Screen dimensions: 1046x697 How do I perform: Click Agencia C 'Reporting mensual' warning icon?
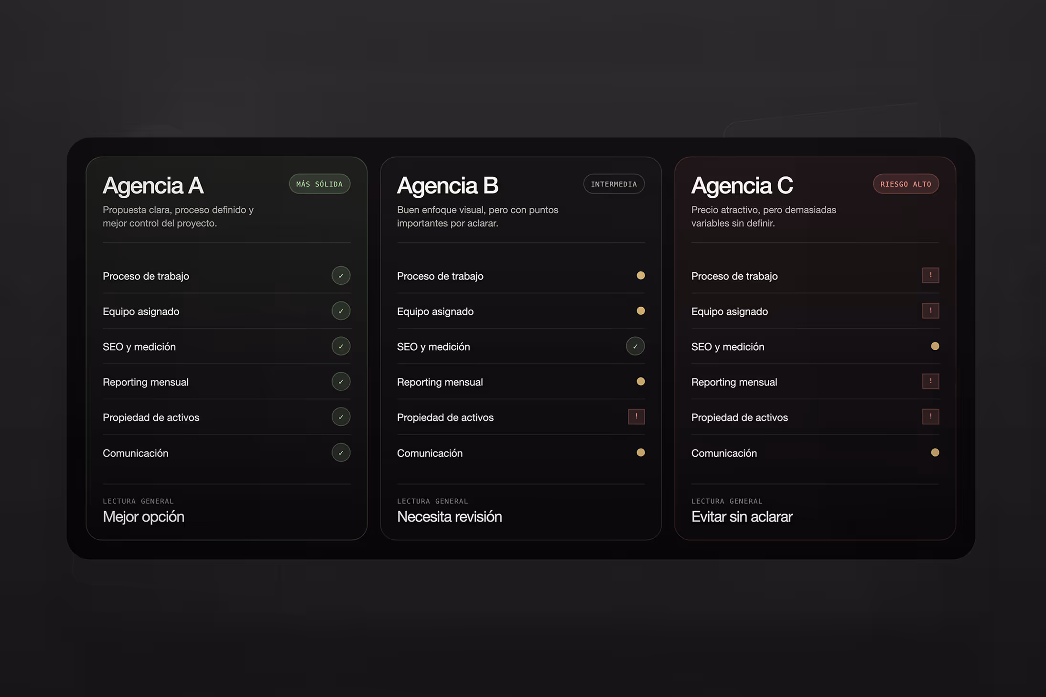(x=930, y=381)
